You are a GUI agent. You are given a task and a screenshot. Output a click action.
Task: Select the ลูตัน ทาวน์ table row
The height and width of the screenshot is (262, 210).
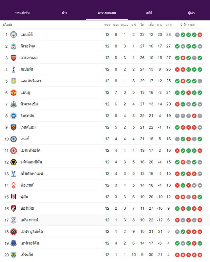coord(103,220)
